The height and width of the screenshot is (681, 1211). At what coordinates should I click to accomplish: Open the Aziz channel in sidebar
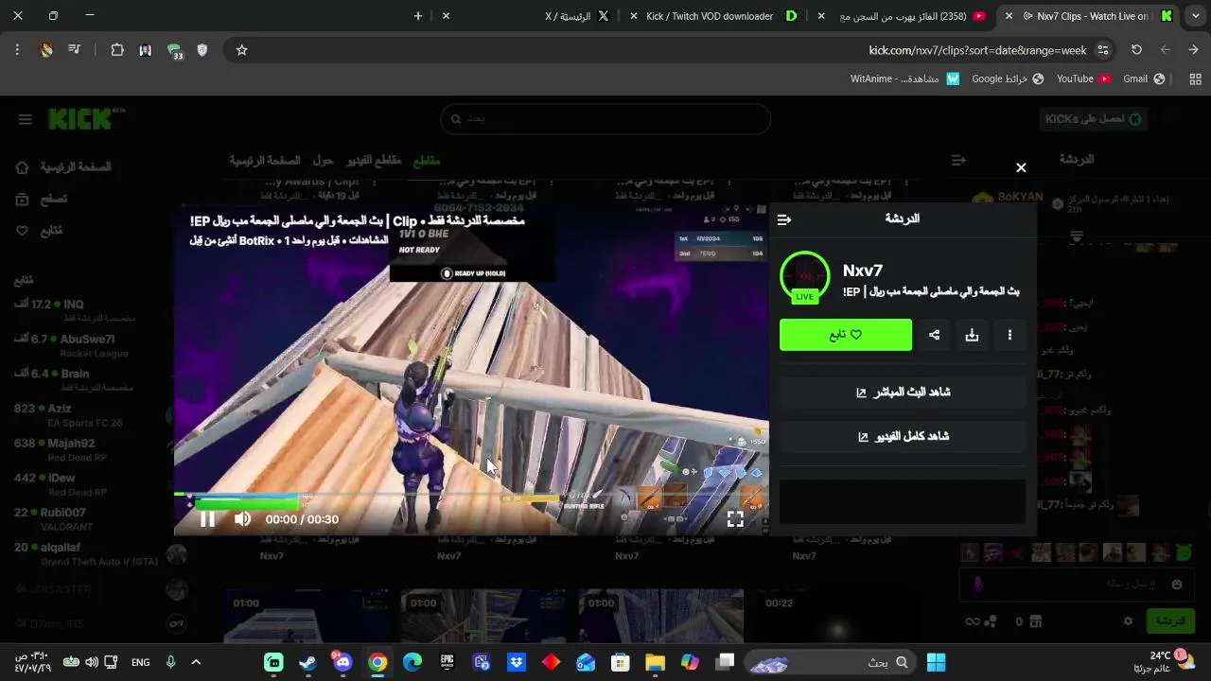(88, 415)
